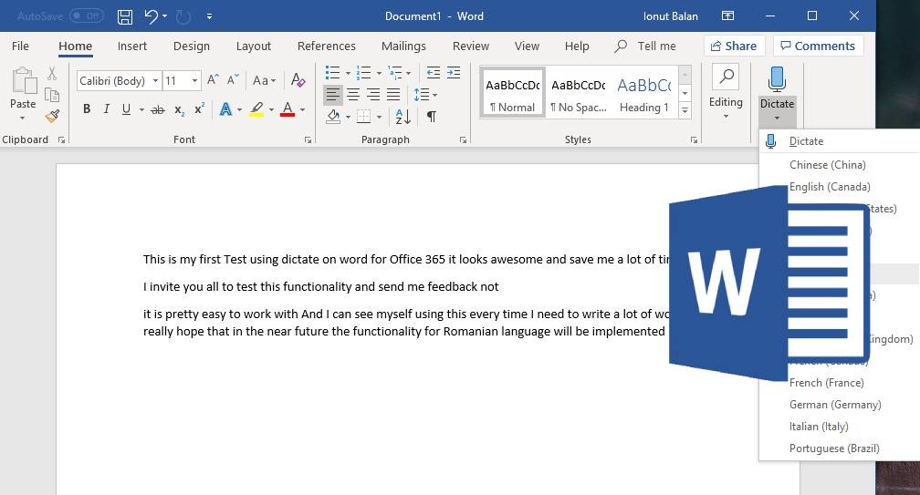Image resolution: width=920 pixels, height=495 pixels.
Task: Open multilevel list icon
Action: point(395,73)
